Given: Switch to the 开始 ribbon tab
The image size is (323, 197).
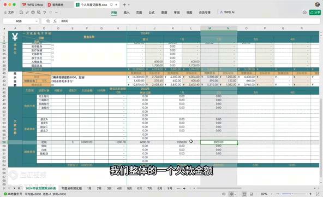Looking at the screenshot, I should [114, 13].
